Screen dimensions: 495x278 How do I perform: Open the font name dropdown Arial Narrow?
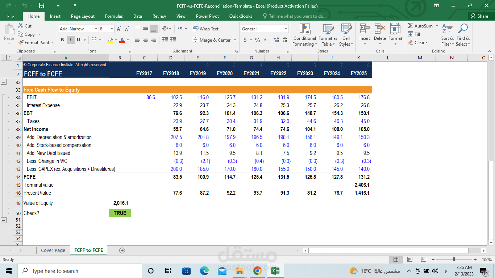pos(96,29)
